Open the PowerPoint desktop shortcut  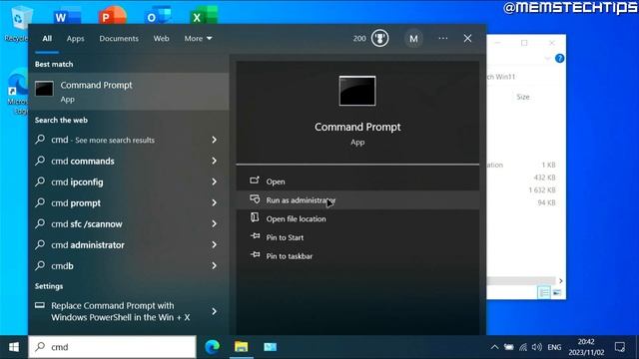pyautogui.click(x=112, y=16)
